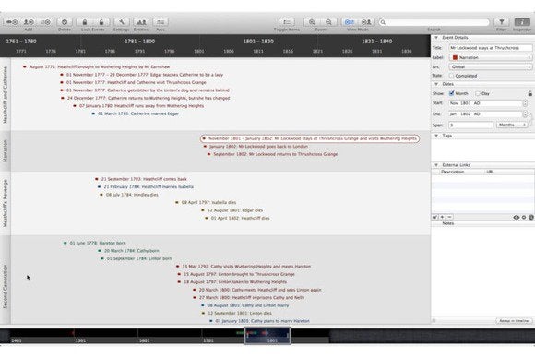Open the Entities toolbar icon
Image resolution: width=535 pixels, height=358 pixels.
coord(141,22)
